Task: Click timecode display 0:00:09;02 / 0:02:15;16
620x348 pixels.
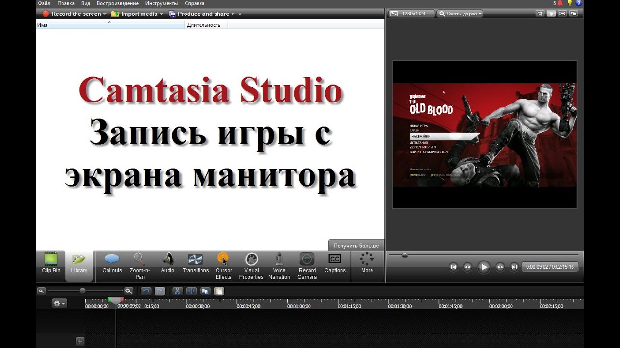Action: [x=550, y=267]
